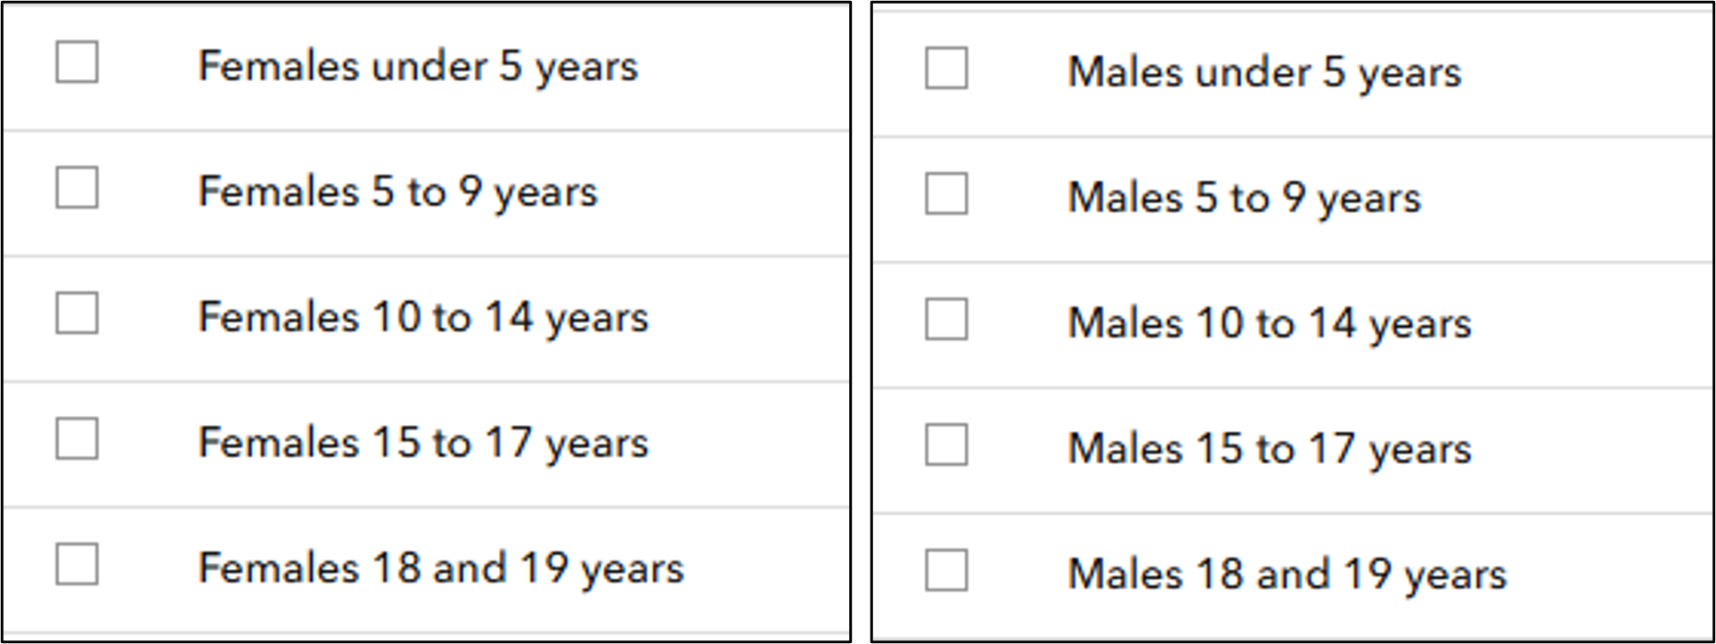Image resolution: width=1716 pixels, height=644 pixels.
Task: Select the Females 10 to 14 years row text
Action: pos(423,317)
